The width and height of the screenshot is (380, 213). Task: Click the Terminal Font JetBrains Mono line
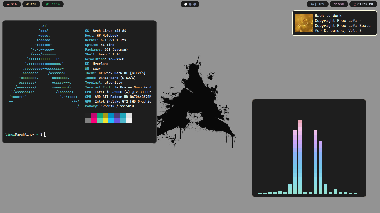pos(118,87)
